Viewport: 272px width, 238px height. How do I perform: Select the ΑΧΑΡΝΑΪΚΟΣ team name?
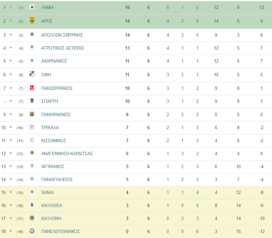click(54, 61)
